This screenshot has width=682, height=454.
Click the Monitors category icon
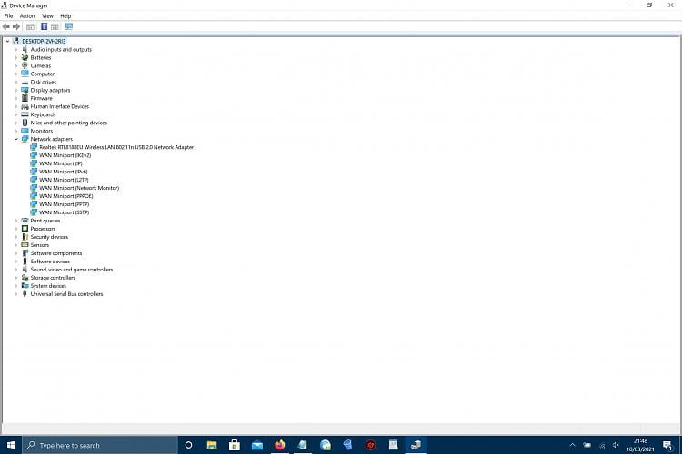(x=25, y=131)
